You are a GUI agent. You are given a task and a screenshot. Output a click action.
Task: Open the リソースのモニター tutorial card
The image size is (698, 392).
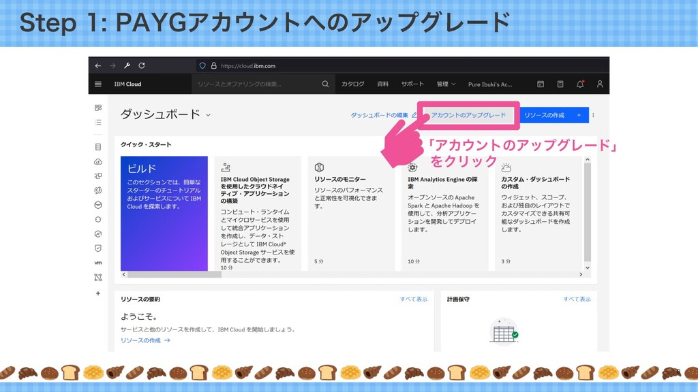(351, 213)
